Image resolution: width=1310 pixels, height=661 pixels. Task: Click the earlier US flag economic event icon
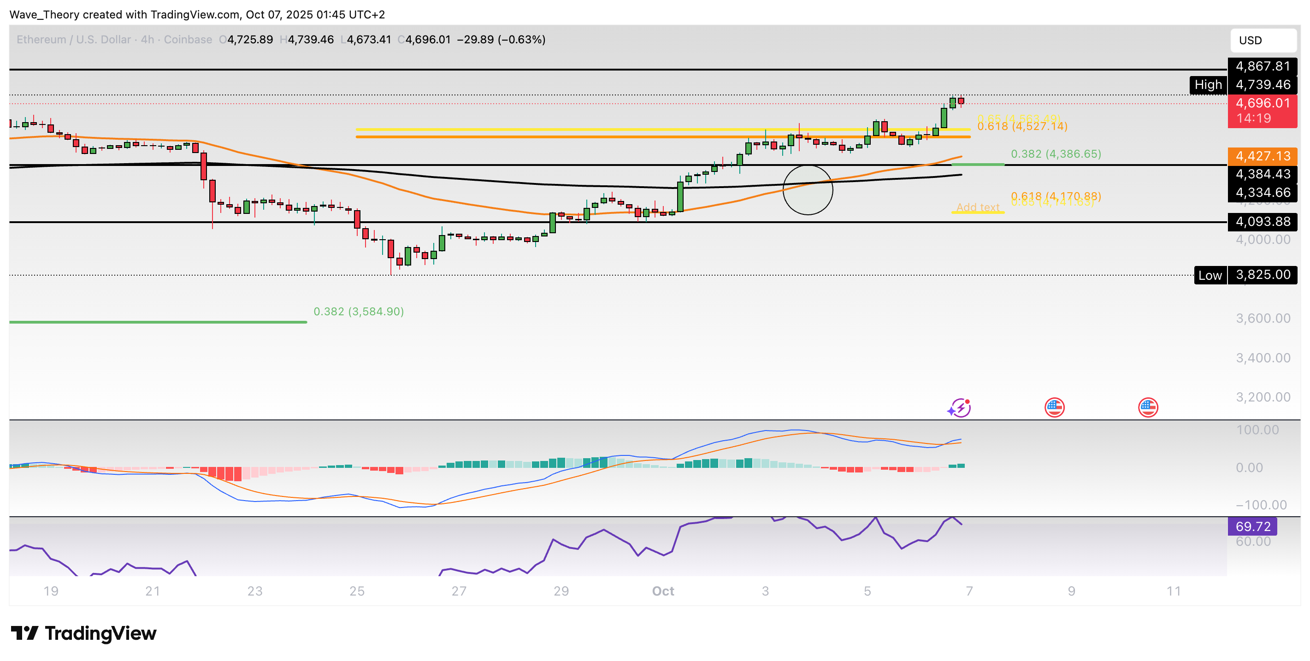(1054, 407)
